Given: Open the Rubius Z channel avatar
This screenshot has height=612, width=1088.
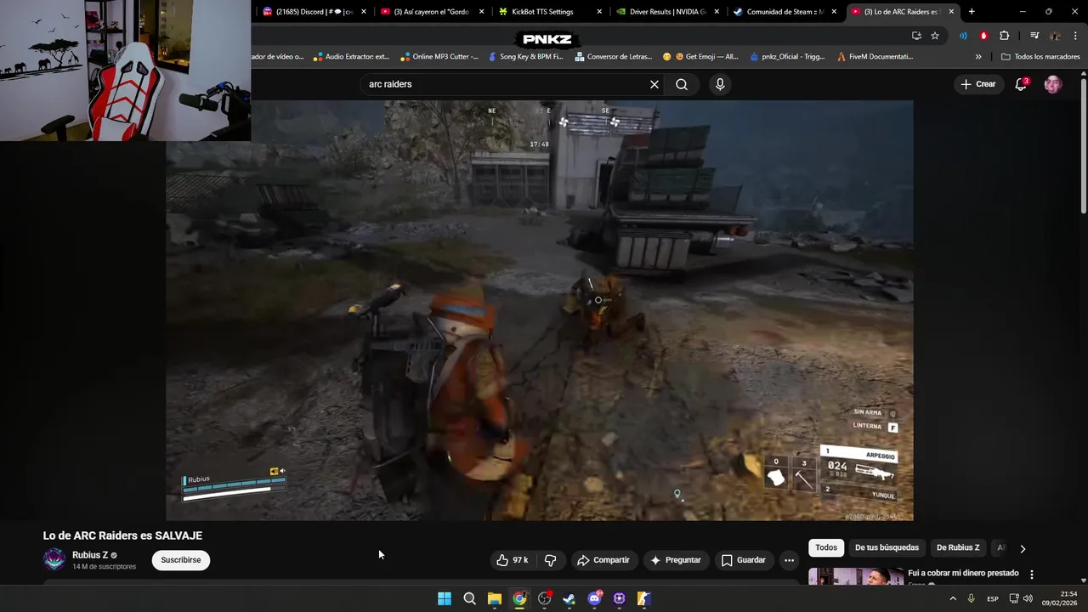Looking at the screenshot, I should point(54,559).
